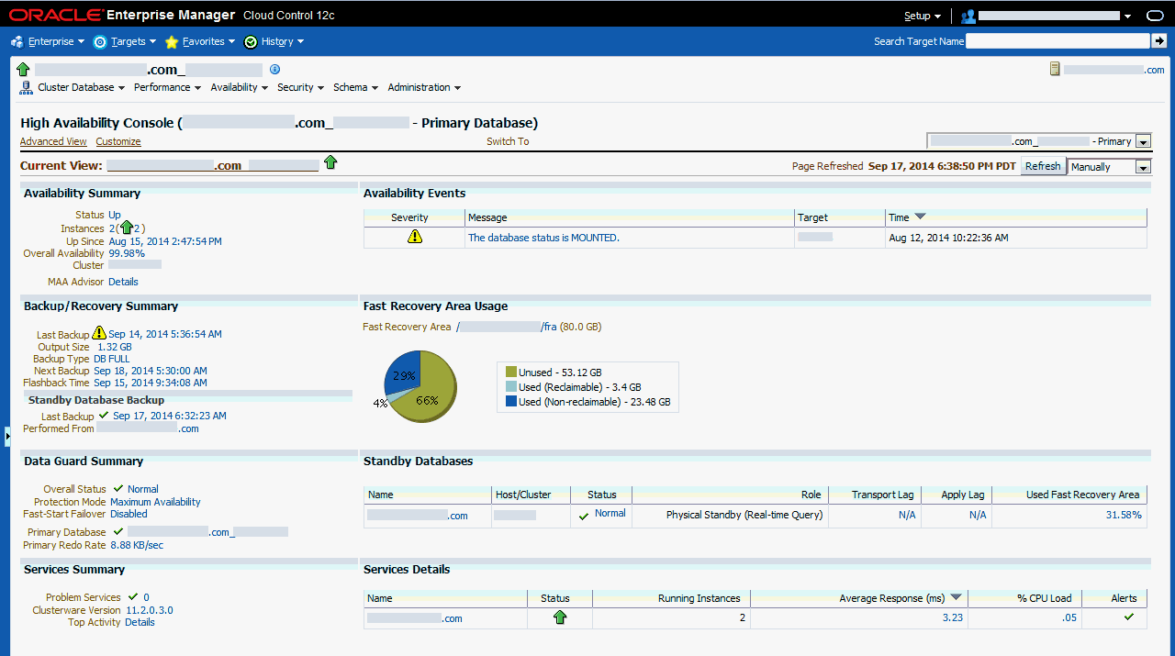Click the check mark beside Problem Services

pos(133,597)
